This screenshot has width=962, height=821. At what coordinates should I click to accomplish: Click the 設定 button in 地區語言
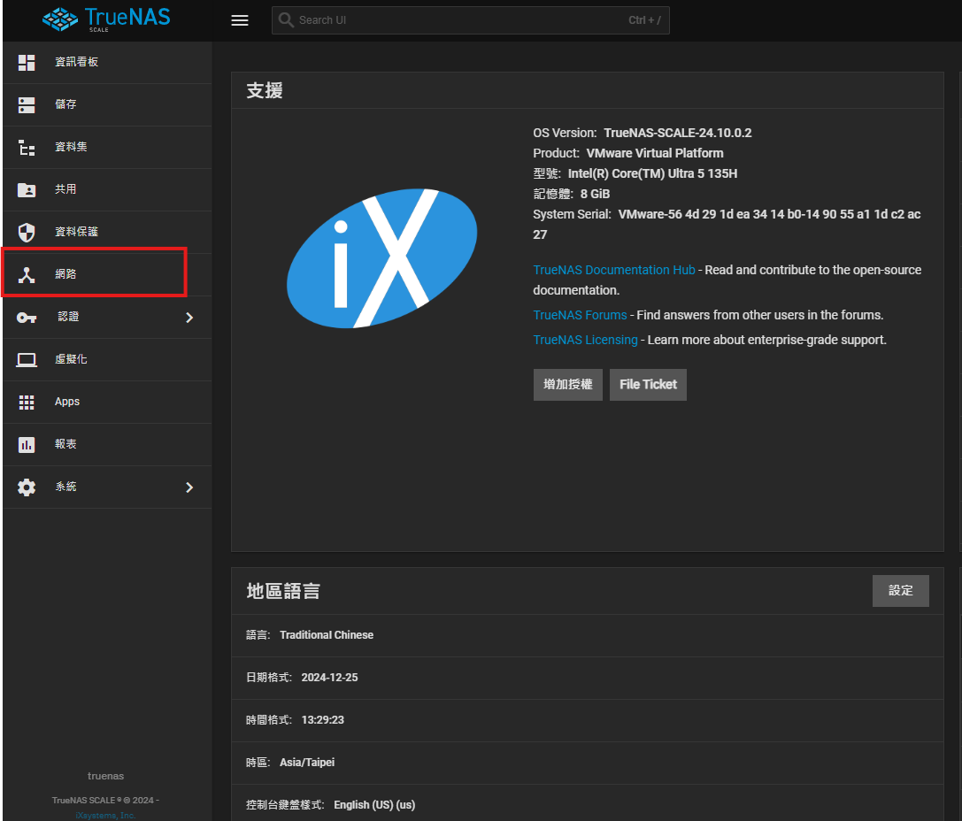tap(900, 591)
